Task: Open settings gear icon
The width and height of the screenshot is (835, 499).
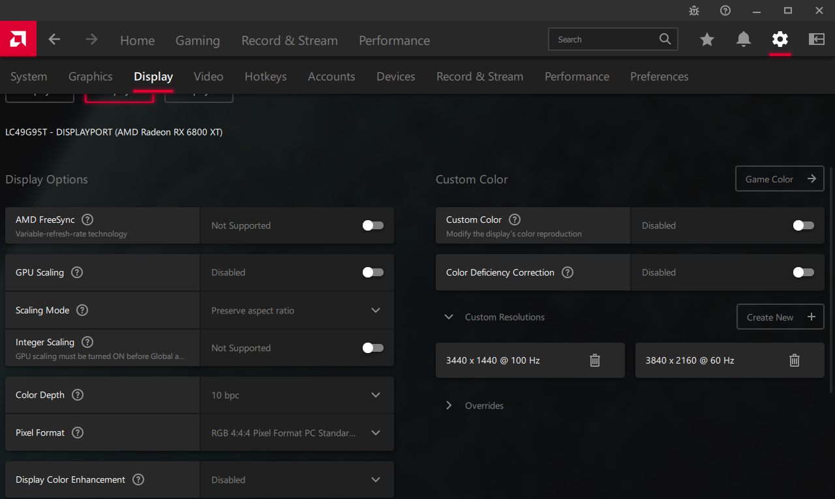Action: click(x=780, y=39)
